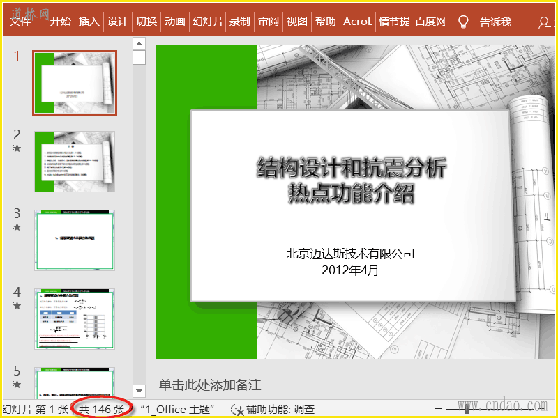Screen dimensions: 558x418
Task: Click the thumbnail pane scrollbar handle
Action: pyautogui.click(x=139, y=57)
